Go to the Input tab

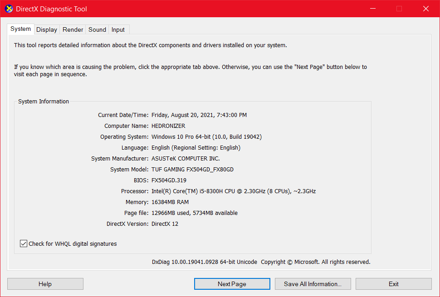[x=118, y=29]
